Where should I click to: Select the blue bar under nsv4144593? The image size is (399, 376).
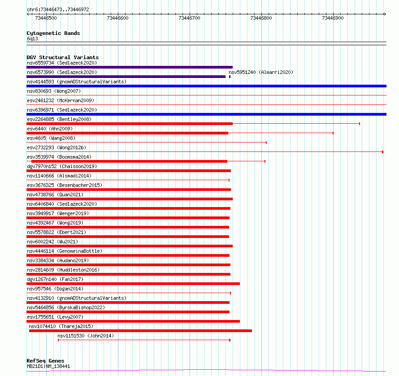pyautogui.click(x=206, y=86)
